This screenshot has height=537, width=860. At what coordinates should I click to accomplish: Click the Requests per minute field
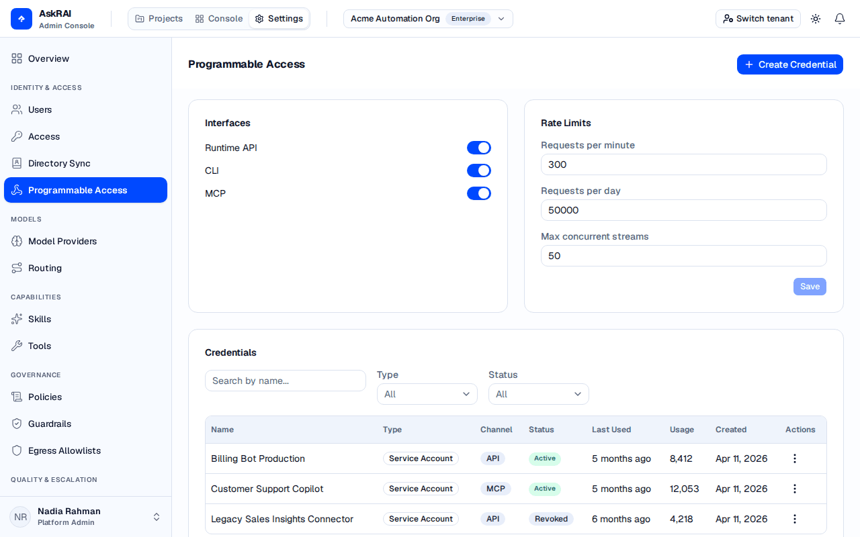(684, 164)
